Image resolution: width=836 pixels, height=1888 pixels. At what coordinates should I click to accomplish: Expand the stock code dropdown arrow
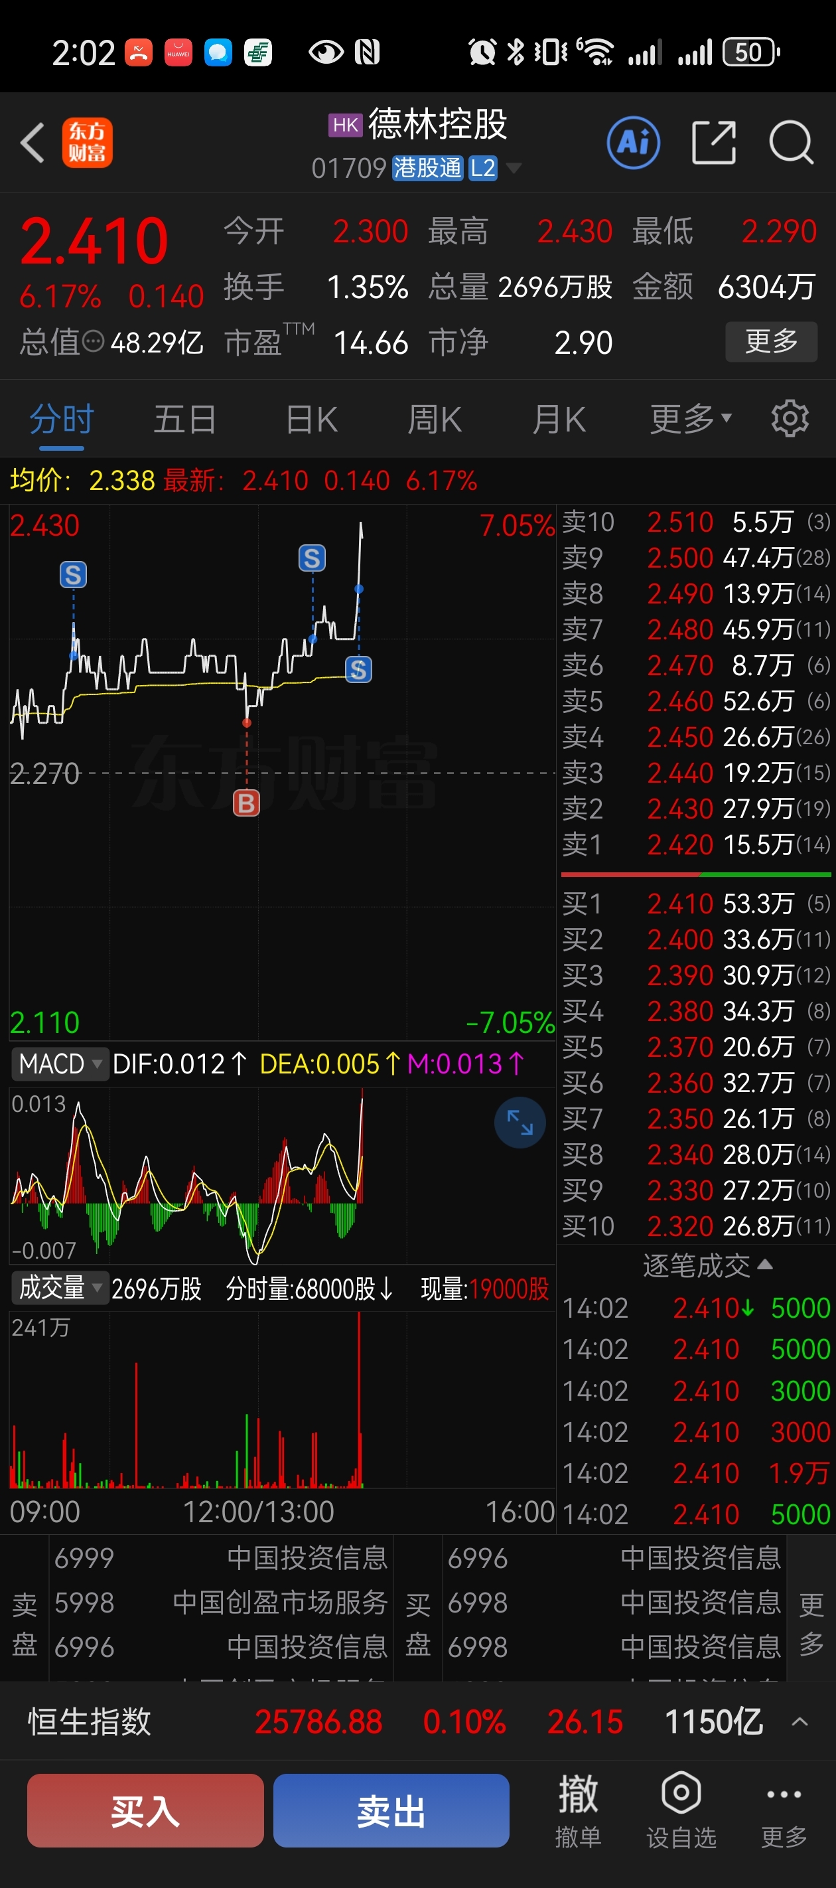pos(514,168)
